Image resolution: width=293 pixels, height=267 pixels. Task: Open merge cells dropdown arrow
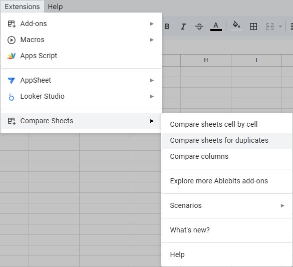280,27
